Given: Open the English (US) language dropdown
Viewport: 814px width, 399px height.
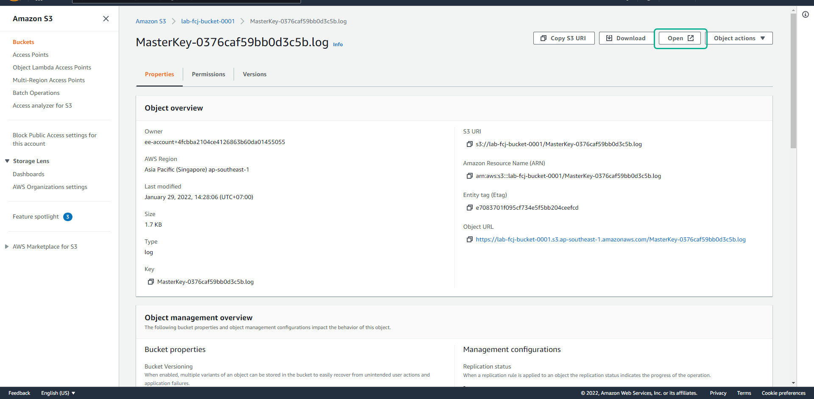Looking at the screenshot, I should (58, 393).
